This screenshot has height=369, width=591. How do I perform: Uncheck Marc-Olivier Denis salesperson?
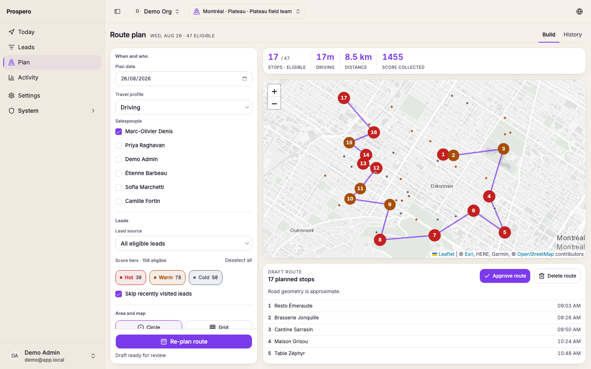[x=119, y=132]
